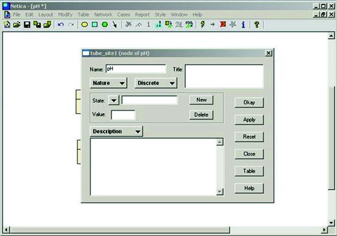Viewport: 337px width, 236px height.
Task: Open the Description dropdown
Action: [116, 131]
